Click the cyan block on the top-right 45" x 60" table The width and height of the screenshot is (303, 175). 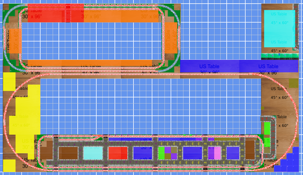[280, 29]
